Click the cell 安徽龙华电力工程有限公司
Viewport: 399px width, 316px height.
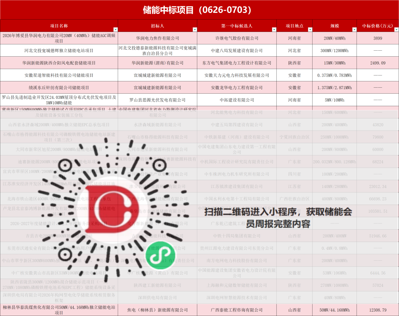point(237,88)
